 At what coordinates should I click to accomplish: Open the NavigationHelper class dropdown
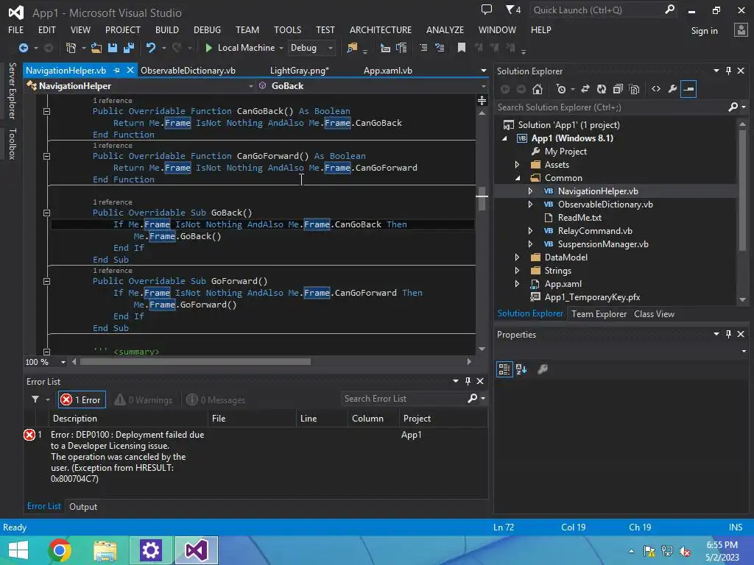(x=250, y=86)
